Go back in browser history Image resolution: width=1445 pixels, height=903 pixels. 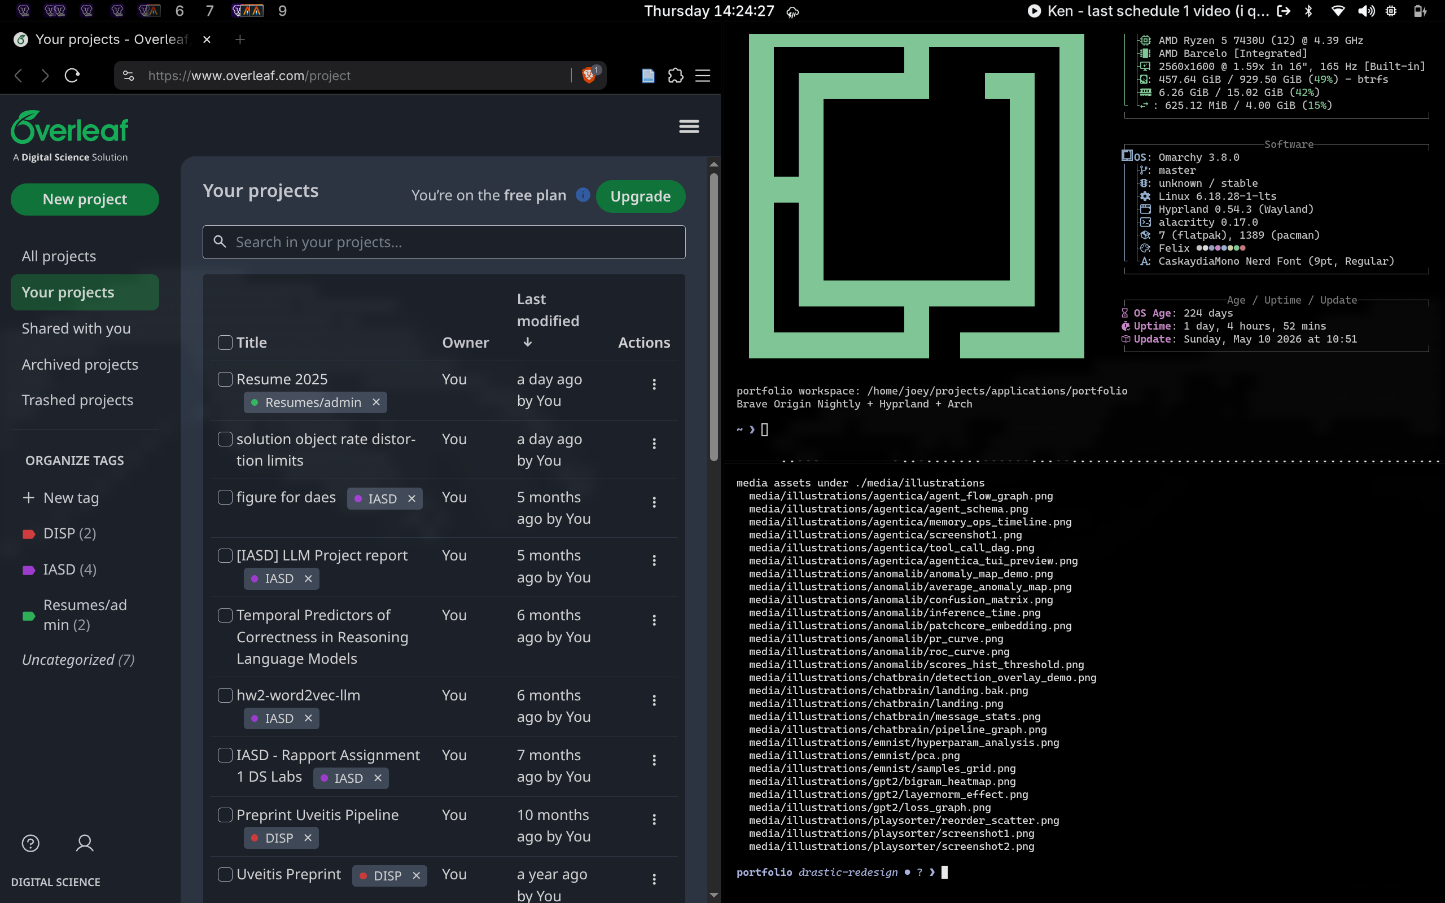click(19, 75)
